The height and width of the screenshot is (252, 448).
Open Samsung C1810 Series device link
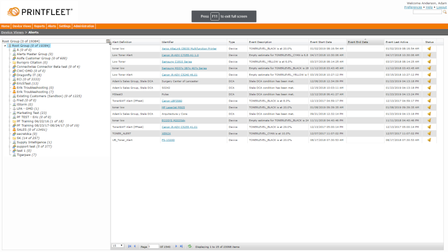[x=177, y=62]
